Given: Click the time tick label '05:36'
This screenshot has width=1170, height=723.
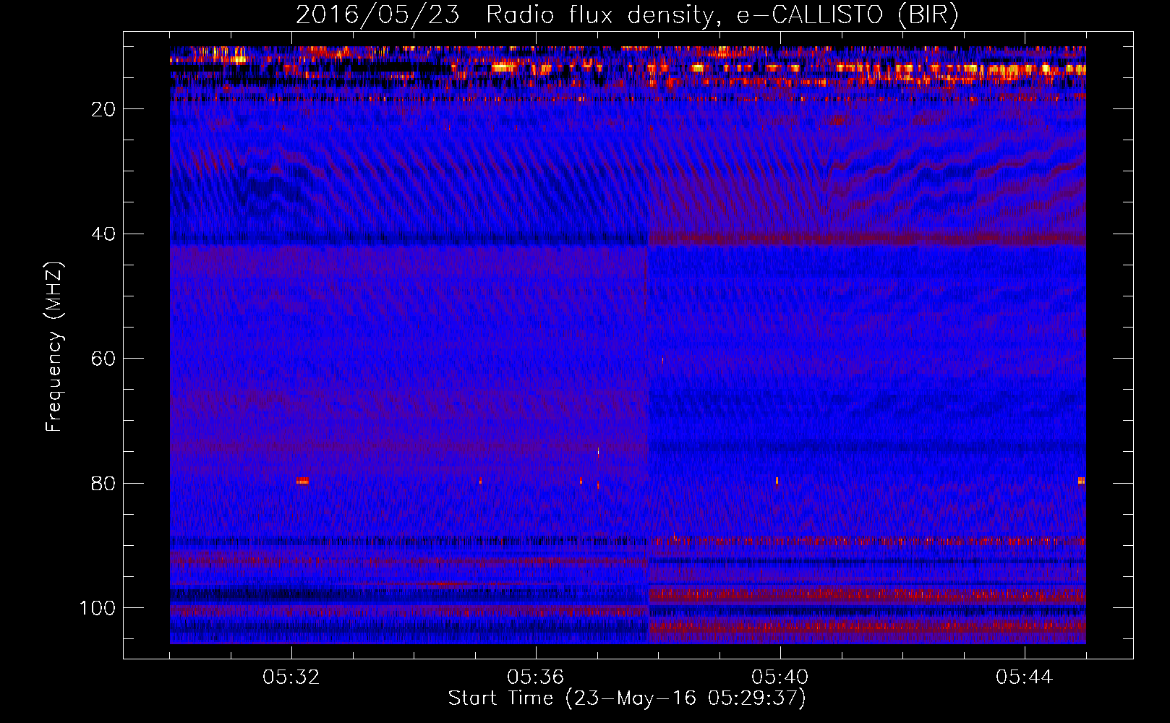Looking at the screenshot, I should coord(536,677).
